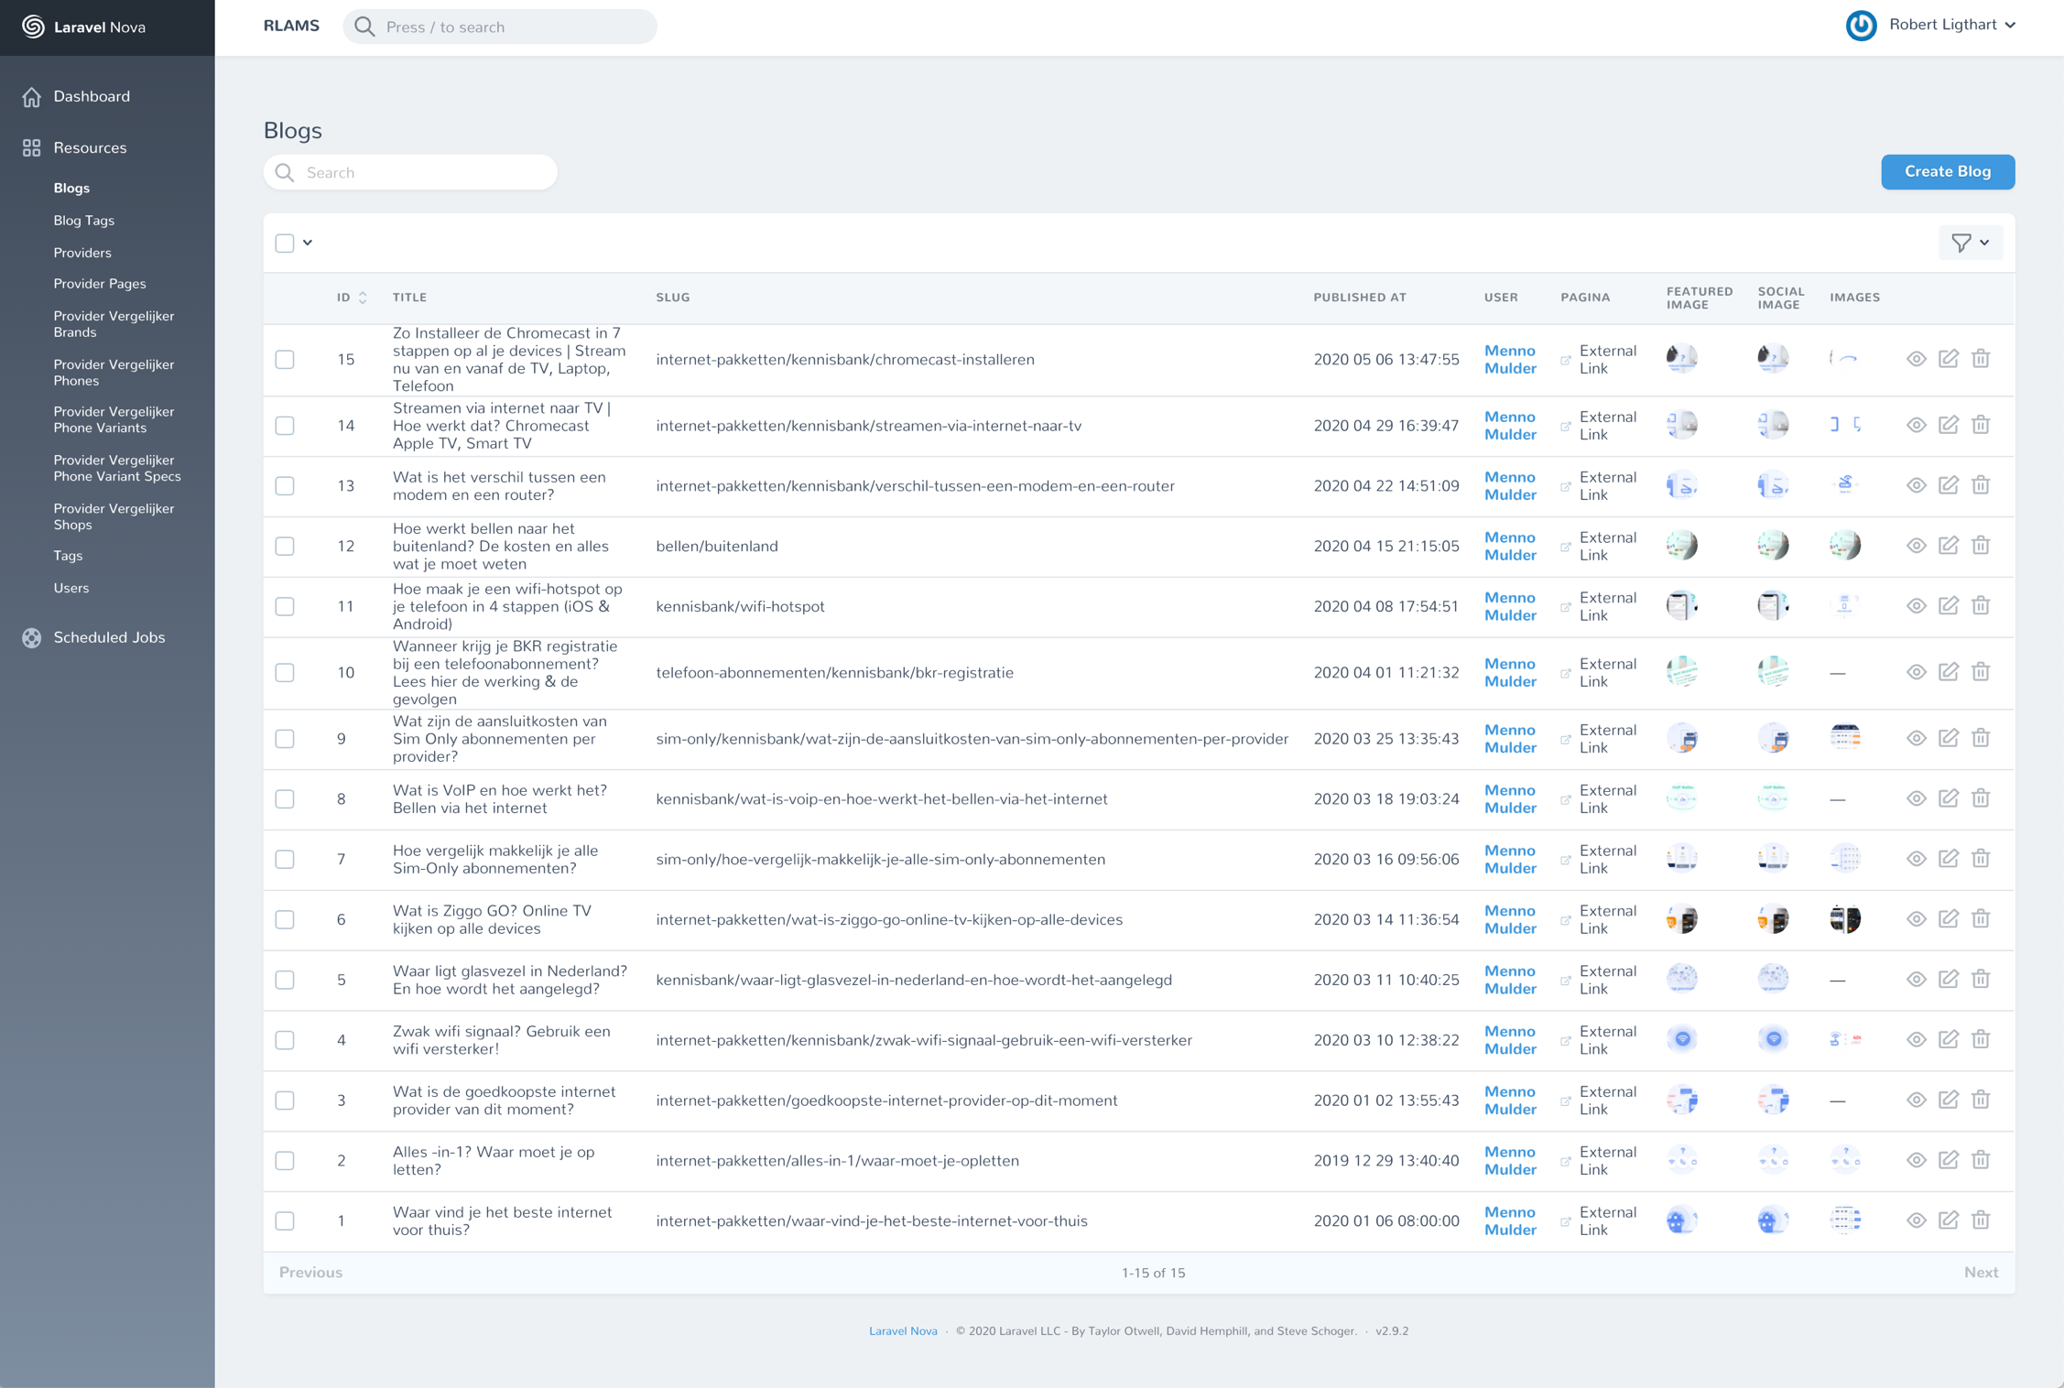Open Blog Tags in the sidebar
The height and width of the screenshot is (1388, 2064).
(83, 221)
